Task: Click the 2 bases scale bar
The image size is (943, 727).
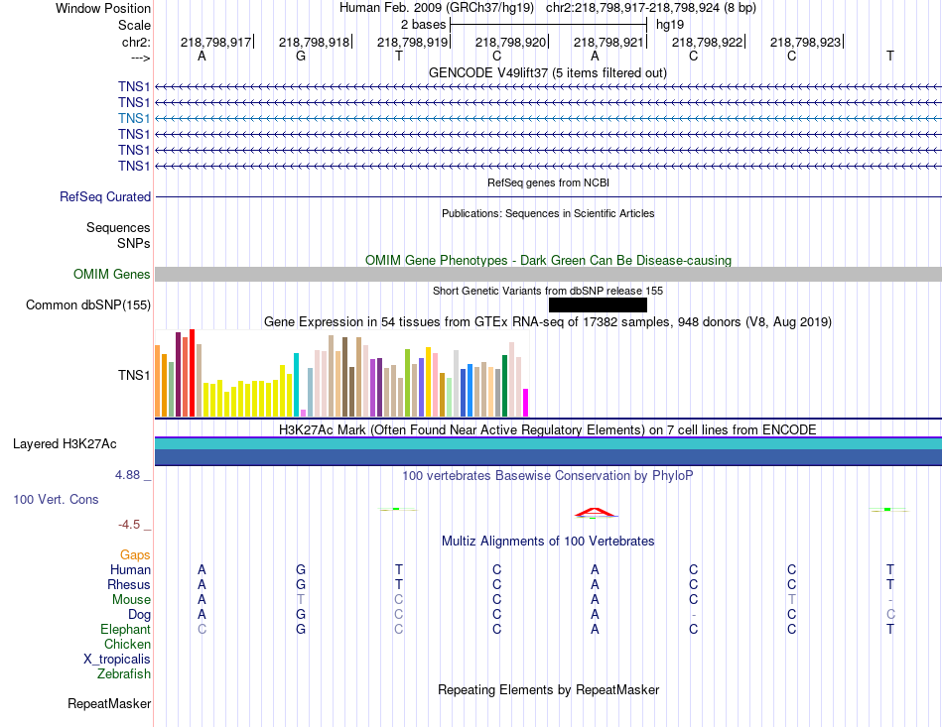Action: pyautogui.click(x=548, y=25)
